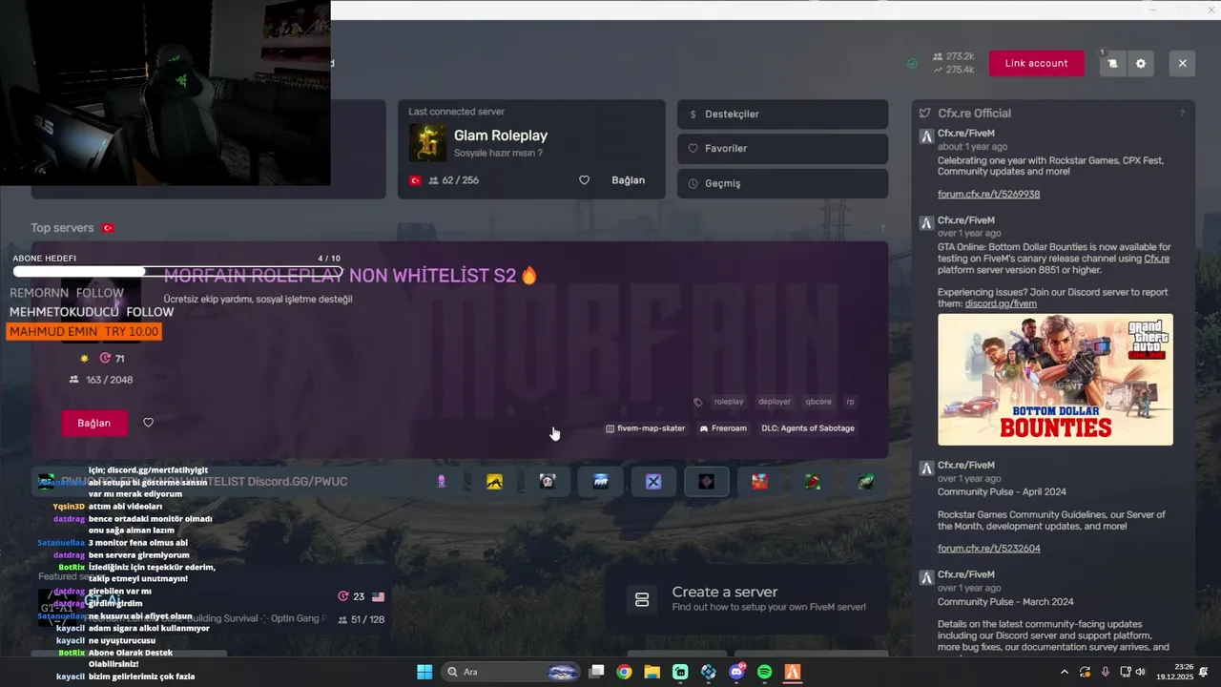Launch Chrome from taskbar
The image size is (1221, 687).
pos(624,672)
